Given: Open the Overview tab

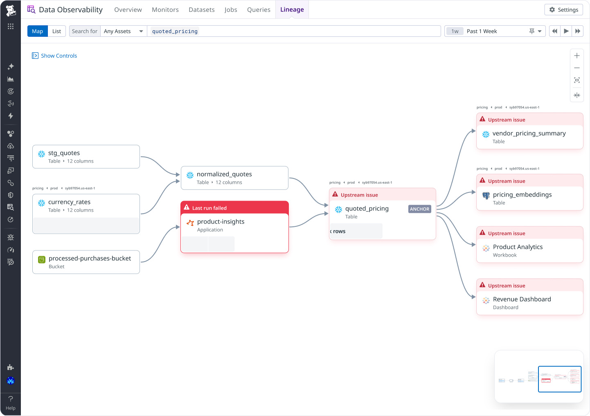Looking at the screenshot, I should 128,9.
